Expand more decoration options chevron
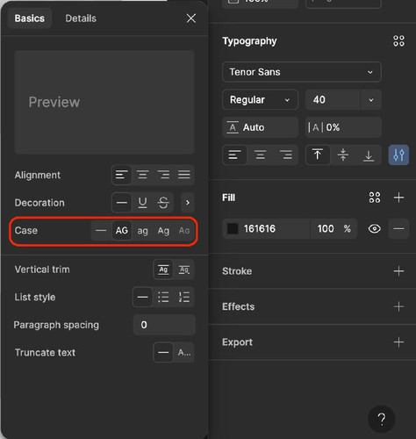This screenshot has width=416, height=439. [x=188, y=203]
